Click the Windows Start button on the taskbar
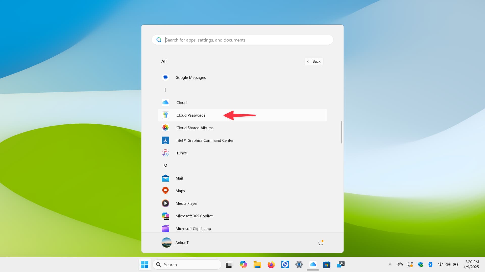The width and height of the screenshot is (485, 272). 144,264
